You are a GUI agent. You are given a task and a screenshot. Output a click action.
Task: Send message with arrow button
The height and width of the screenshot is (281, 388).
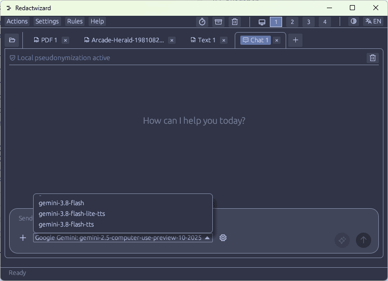point(363,240)
